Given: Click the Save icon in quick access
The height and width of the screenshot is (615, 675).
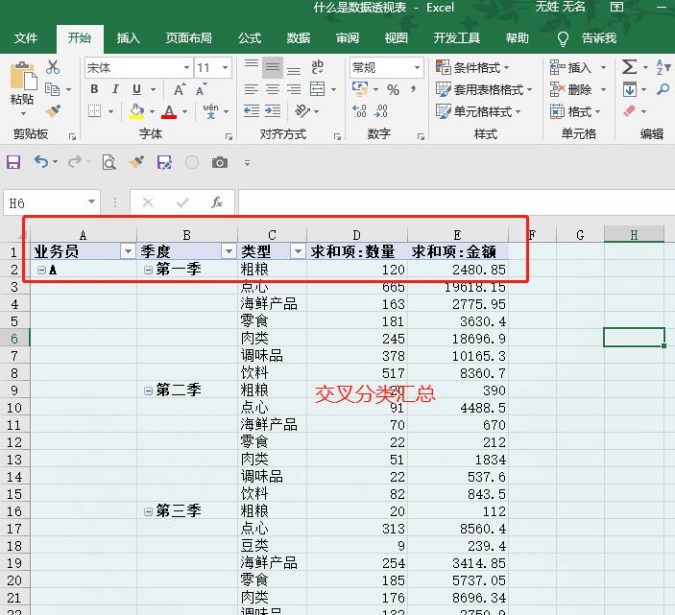Looking at the screenshot, I should [x=13, y=162].
